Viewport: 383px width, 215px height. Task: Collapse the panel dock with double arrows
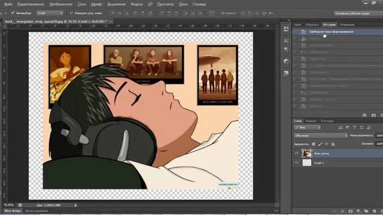click(x=289, y=20)
